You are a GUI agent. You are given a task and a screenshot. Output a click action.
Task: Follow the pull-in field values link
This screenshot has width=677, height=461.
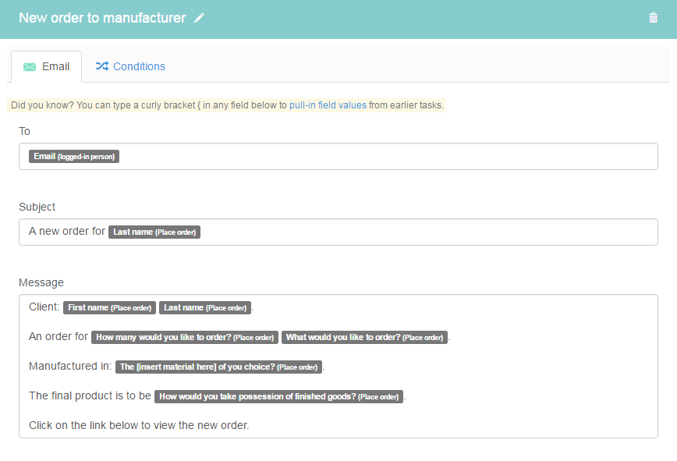[x=328, y=105]
